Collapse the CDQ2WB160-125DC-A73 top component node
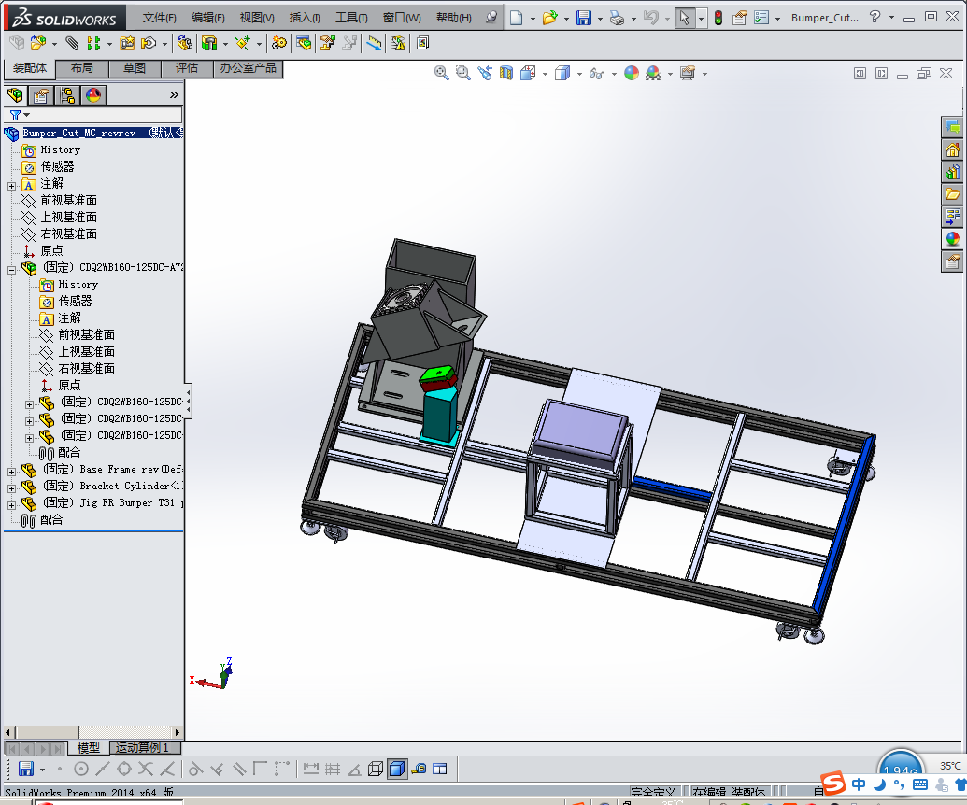This screenshot has height=805, width=967. [x=11, y=270]
